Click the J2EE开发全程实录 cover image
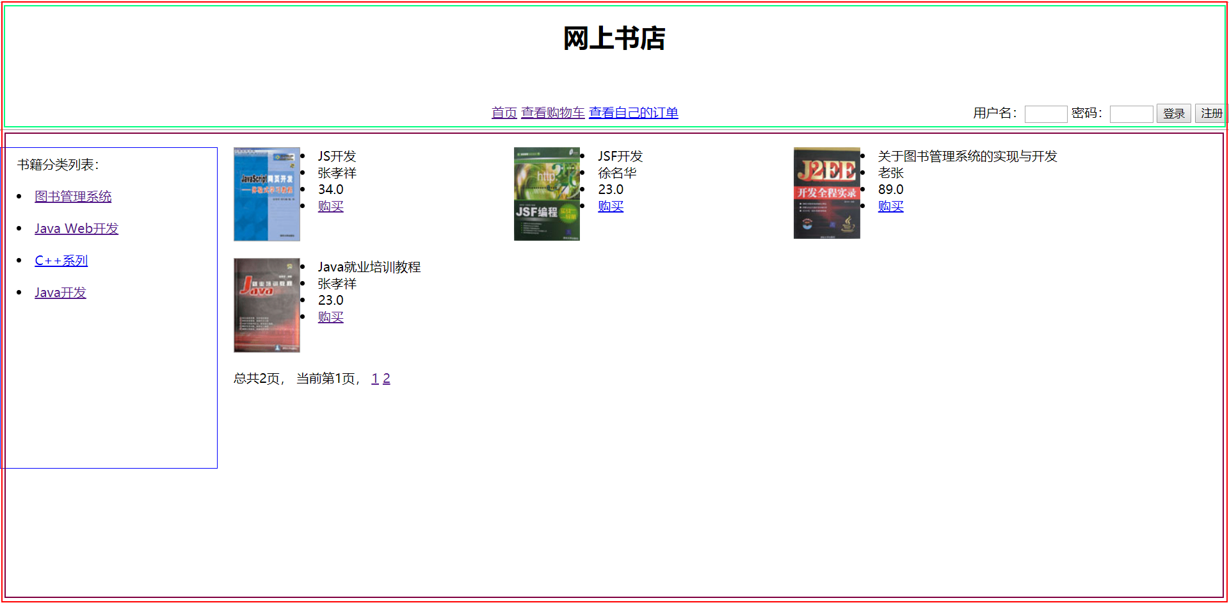 click(826, 192)
